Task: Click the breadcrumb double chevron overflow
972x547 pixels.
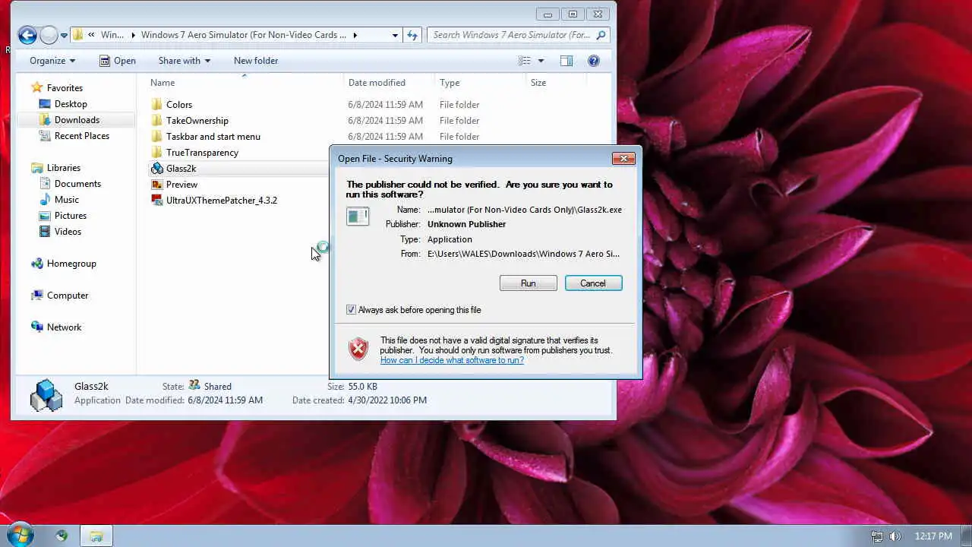Action: (92, 35)
